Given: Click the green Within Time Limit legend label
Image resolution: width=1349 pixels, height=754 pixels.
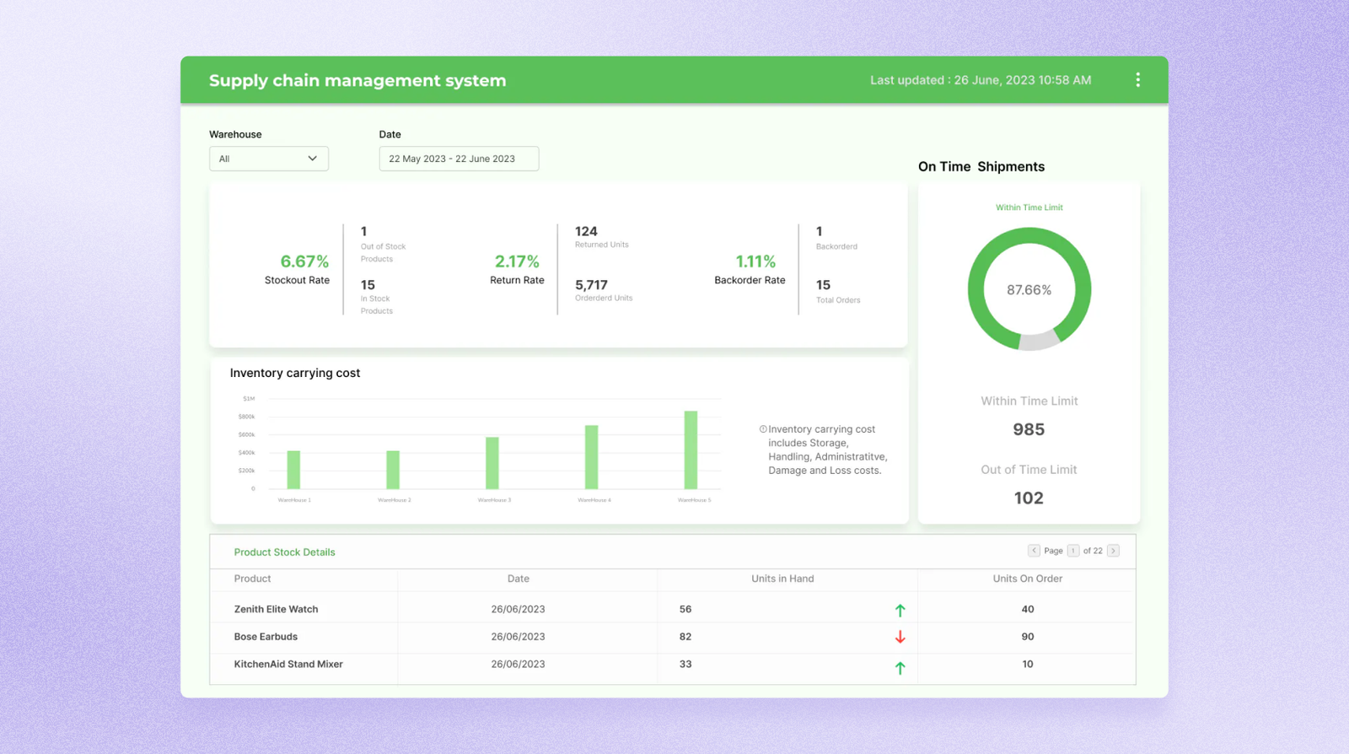Looking at the screenshot, I should coord(1029,207).
